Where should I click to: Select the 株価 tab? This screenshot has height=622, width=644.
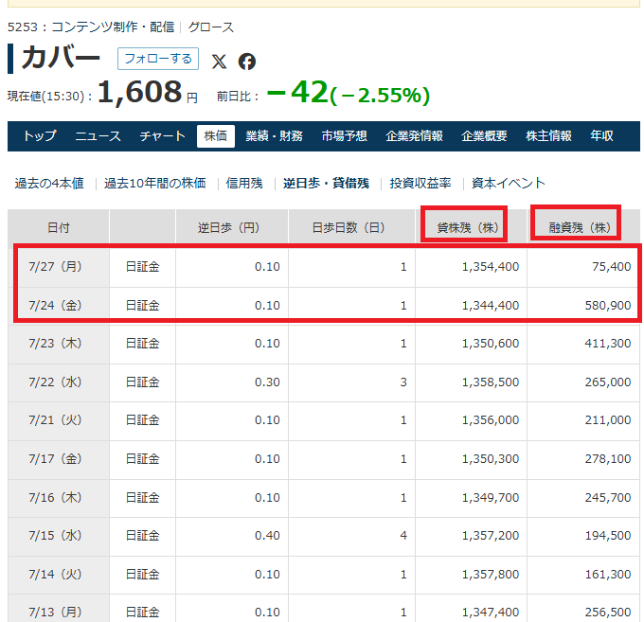click(216, 136)
